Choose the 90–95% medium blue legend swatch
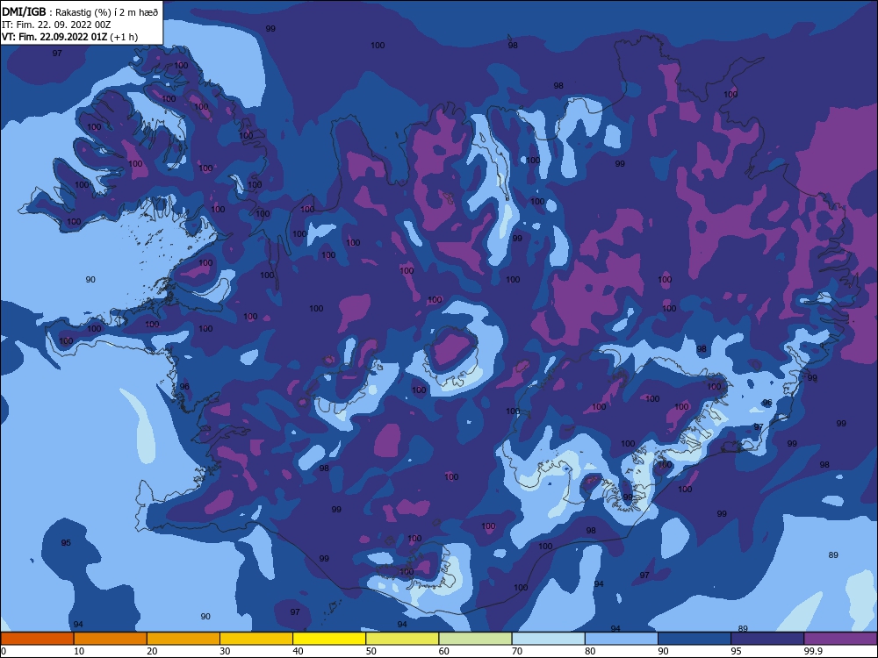 tap(694, 639)
